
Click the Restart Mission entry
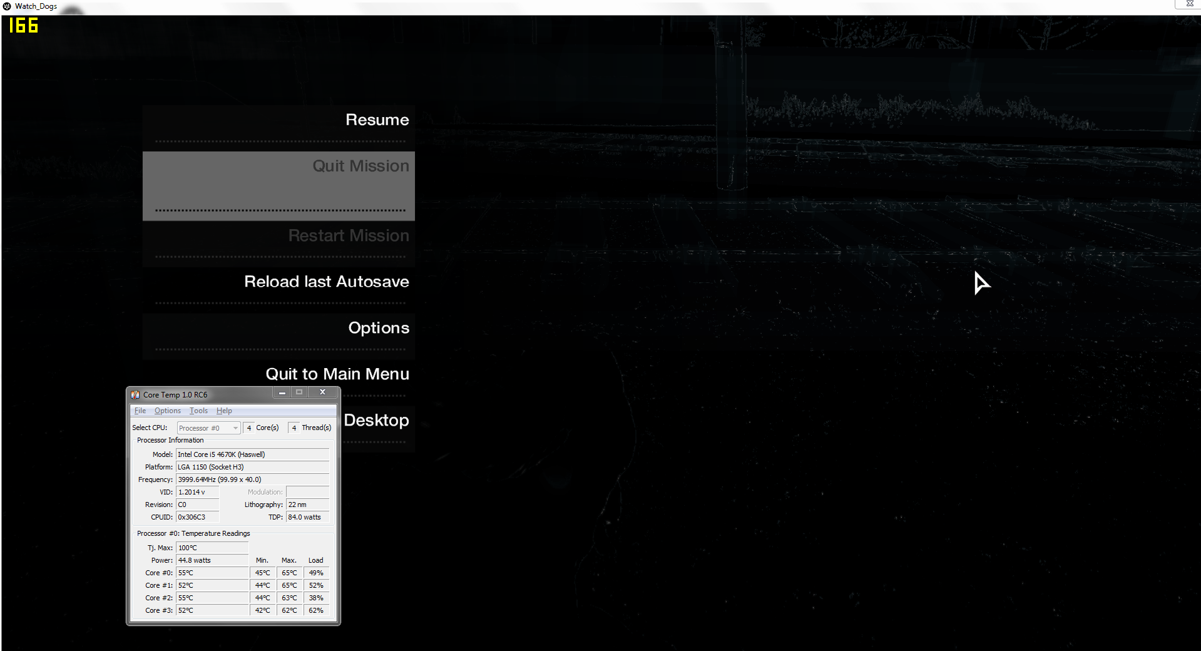pos(348,236)
